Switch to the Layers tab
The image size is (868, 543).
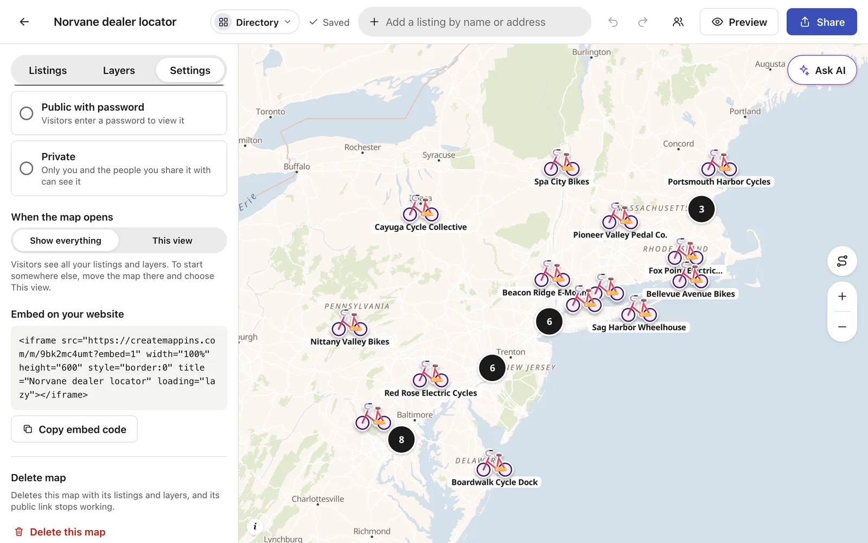(x=119, y=71)
